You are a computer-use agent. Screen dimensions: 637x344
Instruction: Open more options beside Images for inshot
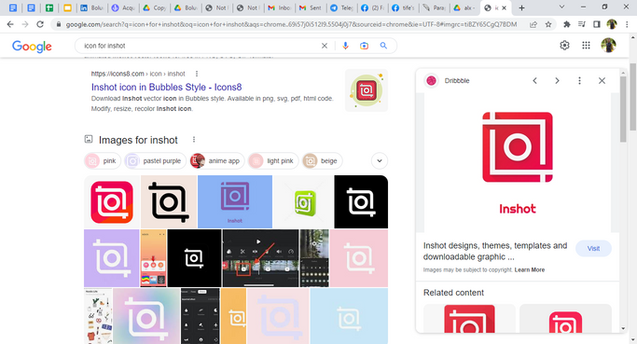coord(194,139)
